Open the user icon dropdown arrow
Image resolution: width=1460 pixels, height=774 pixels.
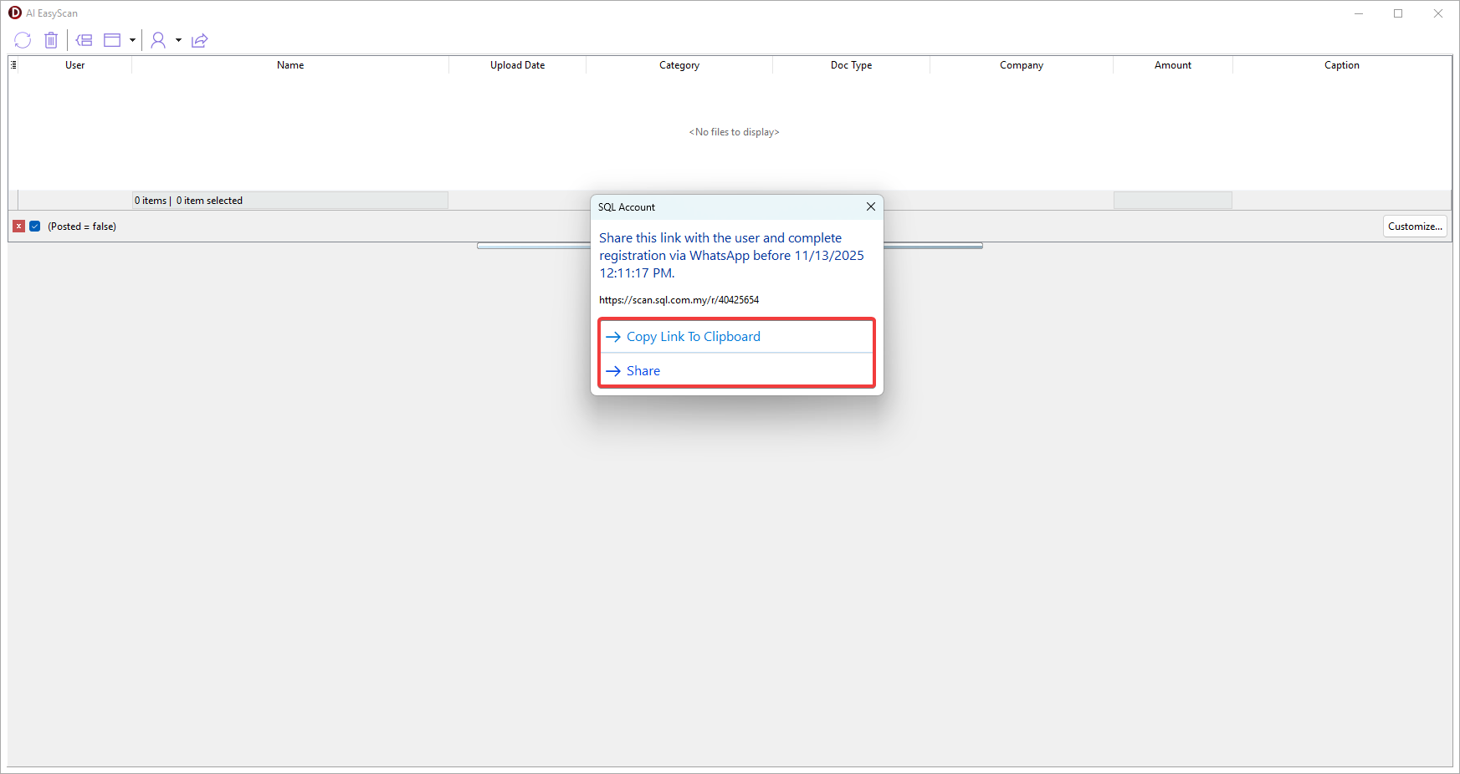pos(178,40)
